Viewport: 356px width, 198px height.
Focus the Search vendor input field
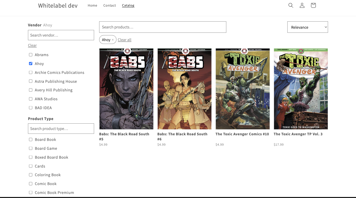[x=61, y=35]
